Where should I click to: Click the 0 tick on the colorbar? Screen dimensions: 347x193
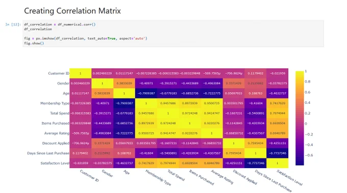[306, 124]
